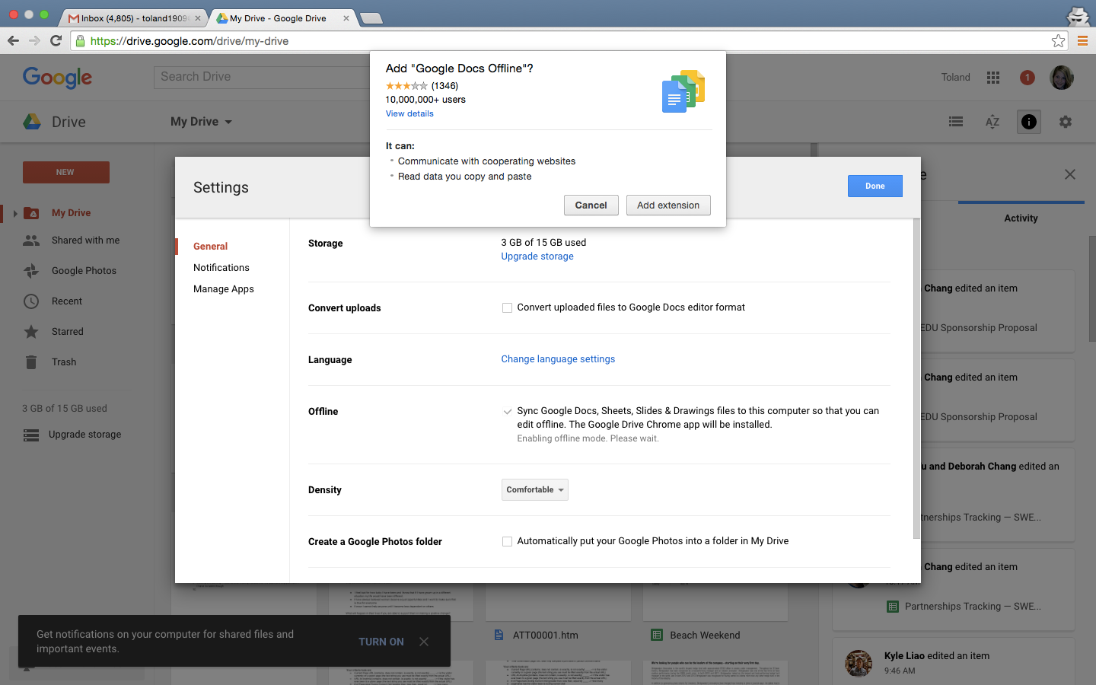Reload the page with refresh icon
1096x685 pixels.
click(x=56, y=41)
